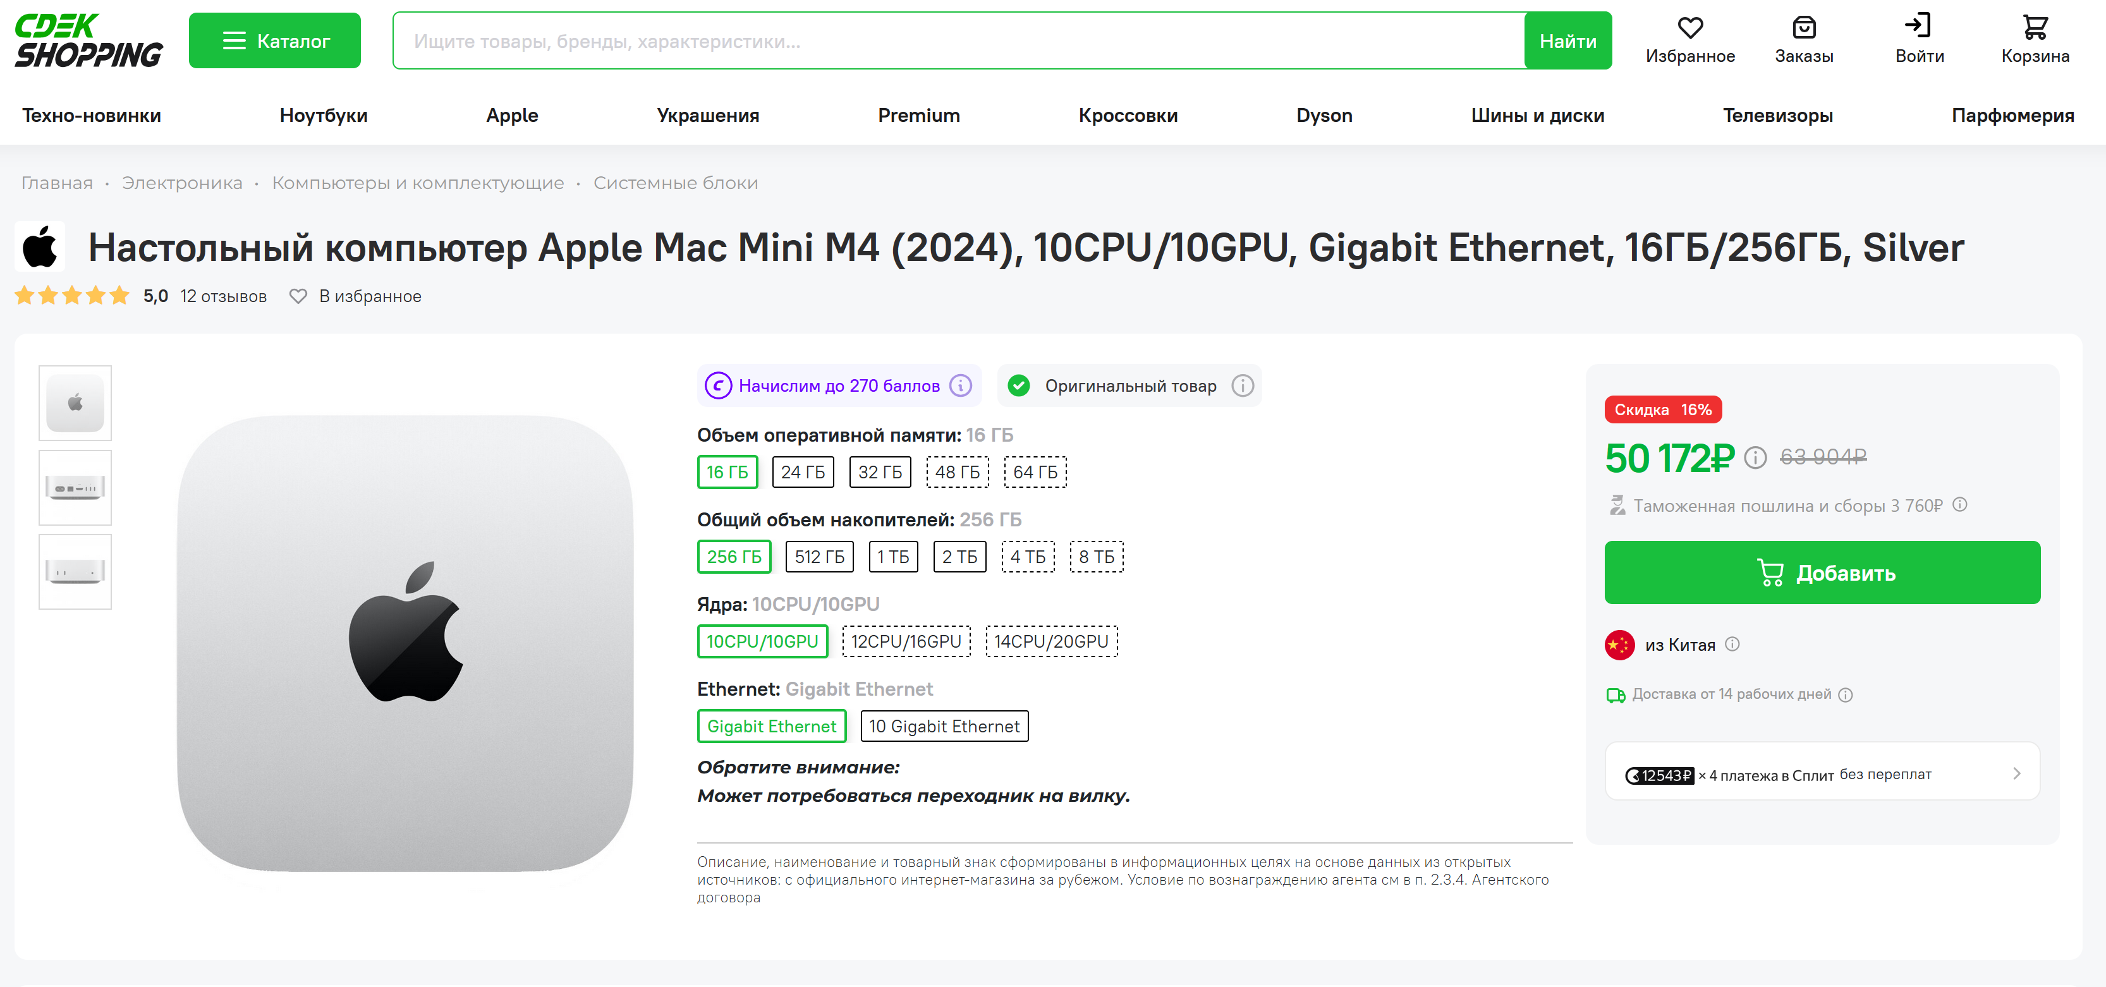Navigate to Главная breadcrumb
2106x987 pixels.
[58, 183]
